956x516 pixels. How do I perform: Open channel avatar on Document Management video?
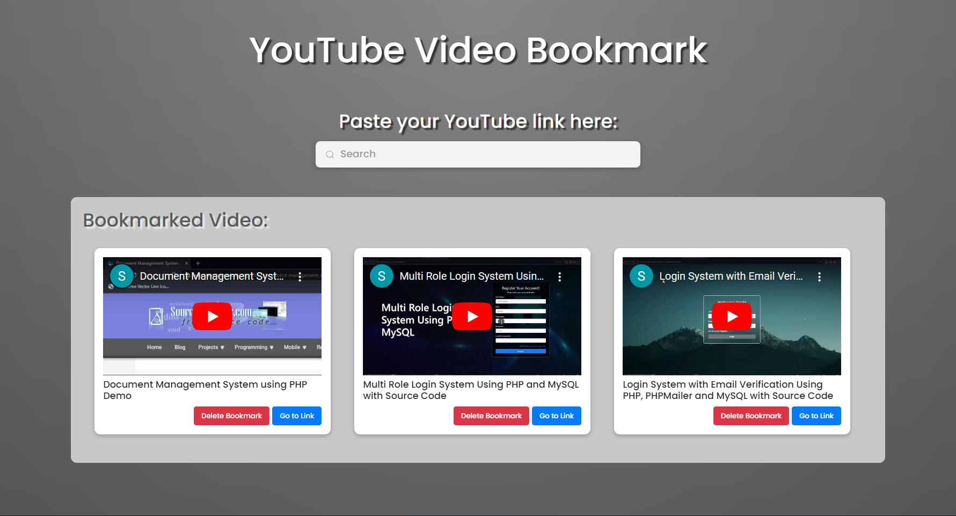pyautogui.click(x=122, y=276)
